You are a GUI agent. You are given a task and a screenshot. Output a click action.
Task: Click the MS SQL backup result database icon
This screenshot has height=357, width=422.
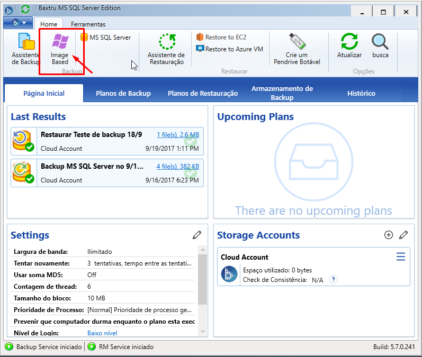point(23,172)
